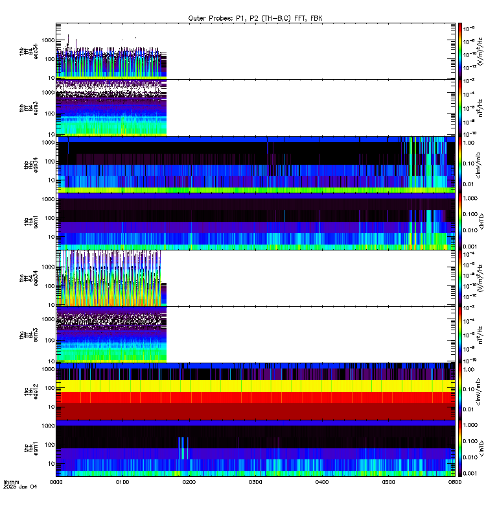
Task: Click the color bar beside the thb scm3 panel
Action: (x=460, y=108)
